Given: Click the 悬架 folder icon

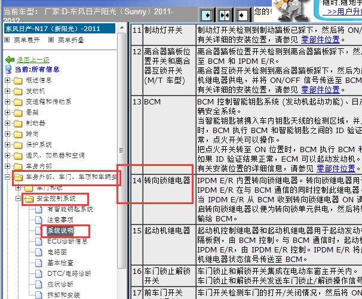Looking at the screenshot, I should pyautogui.click(x=18, y=113).
